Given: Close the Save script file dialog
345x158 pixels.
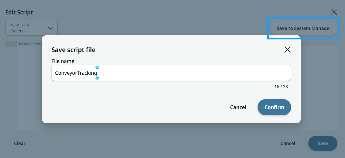Looking at the screenshot, I should click(287, 50).
